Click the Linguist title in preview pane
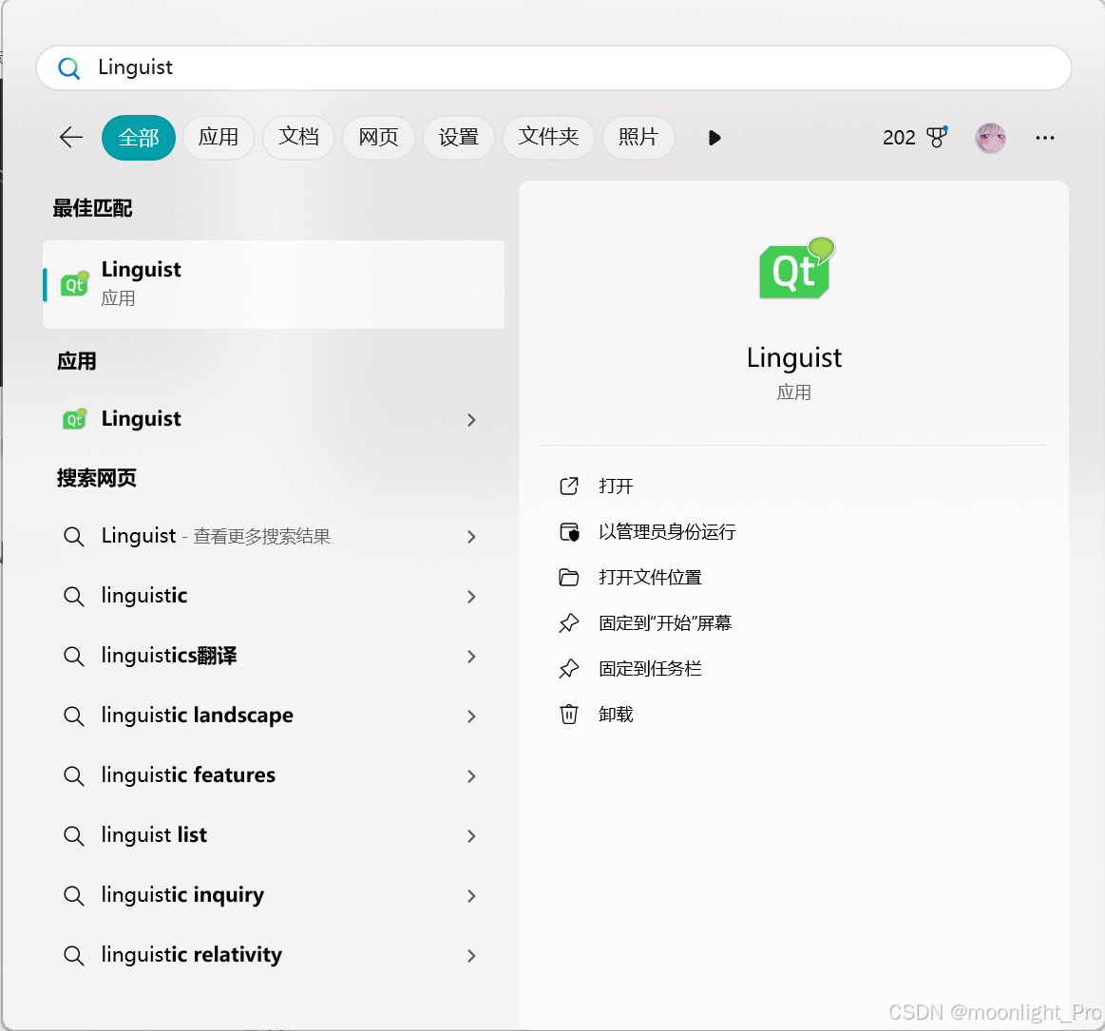1105x1031 pixels. click(x=794, y=358)
